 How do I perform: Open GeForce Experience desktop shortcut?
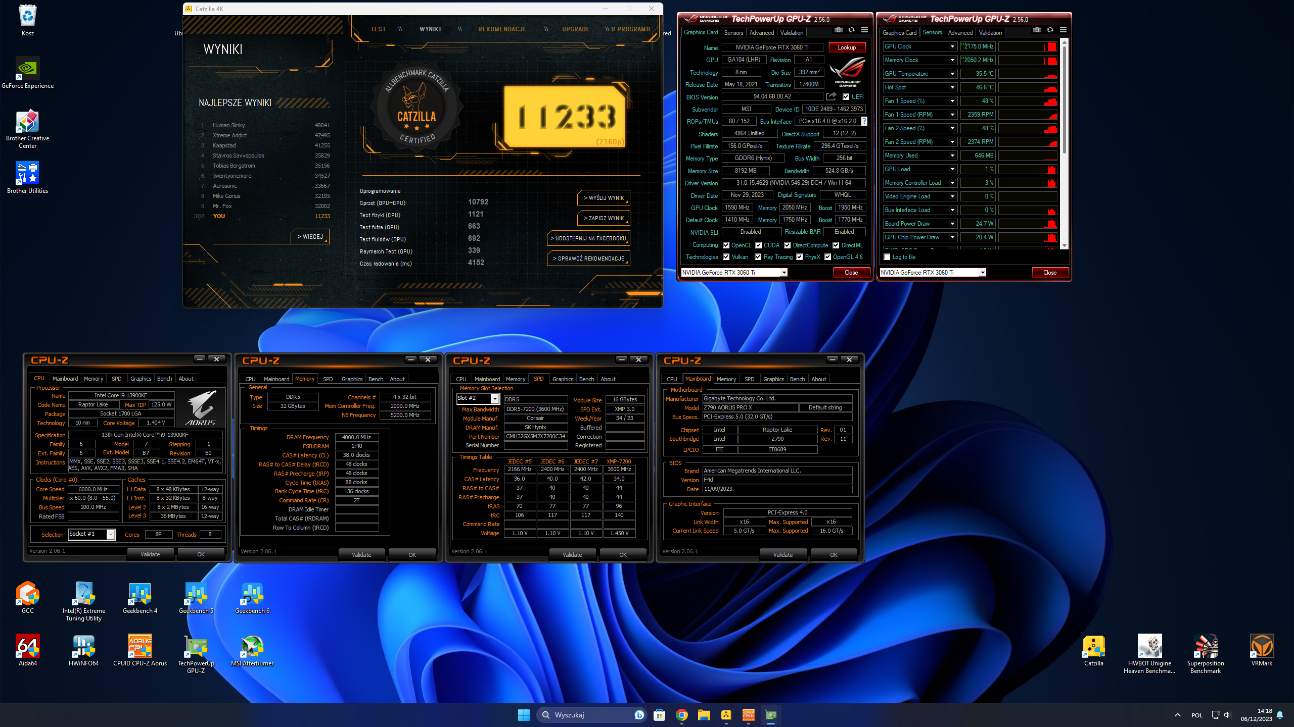[27, 73]
